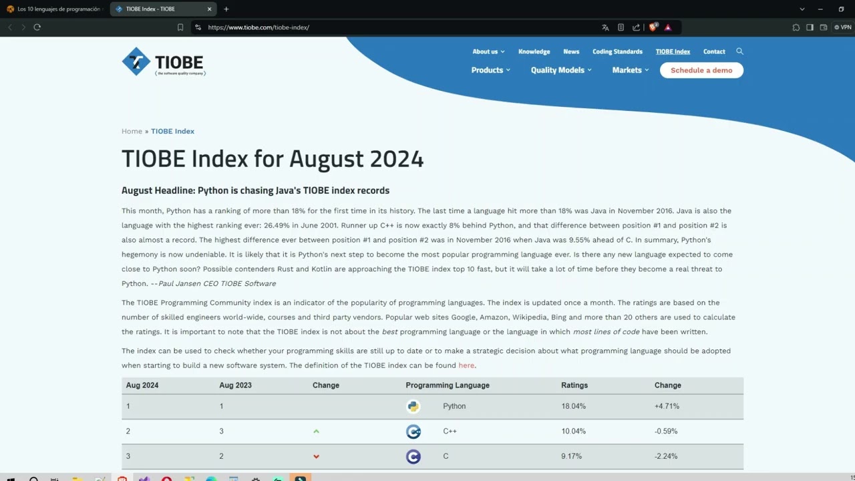Reload the page with the refresh icon

[x=37, y=27]
